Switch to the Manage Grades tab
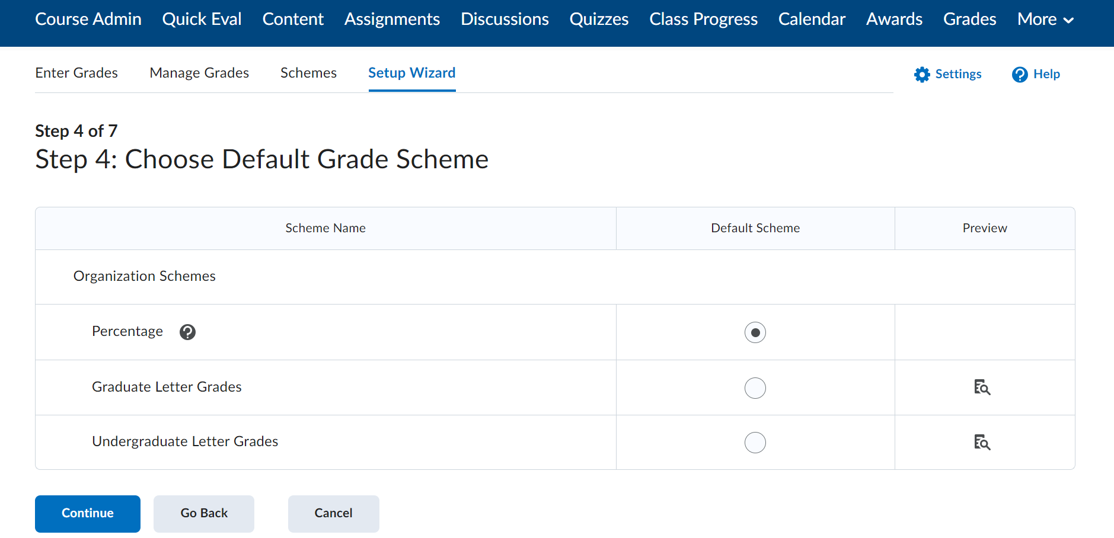1114x538 pixels. (x=199, y=72)
